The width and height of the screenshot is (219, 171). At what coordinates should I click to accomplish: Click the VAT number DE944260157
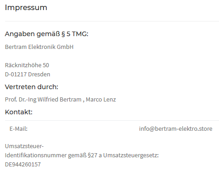[x=23, y=165]
